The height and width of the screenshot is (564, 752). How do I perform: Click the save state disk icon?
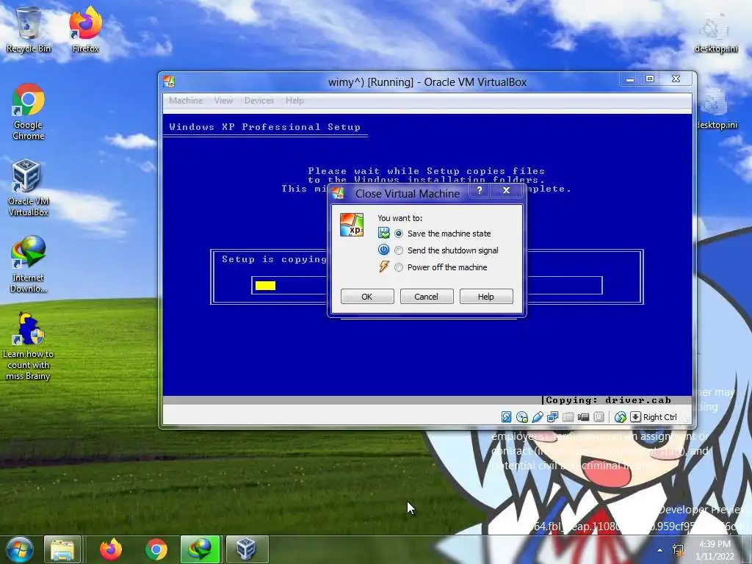[383, 233]
